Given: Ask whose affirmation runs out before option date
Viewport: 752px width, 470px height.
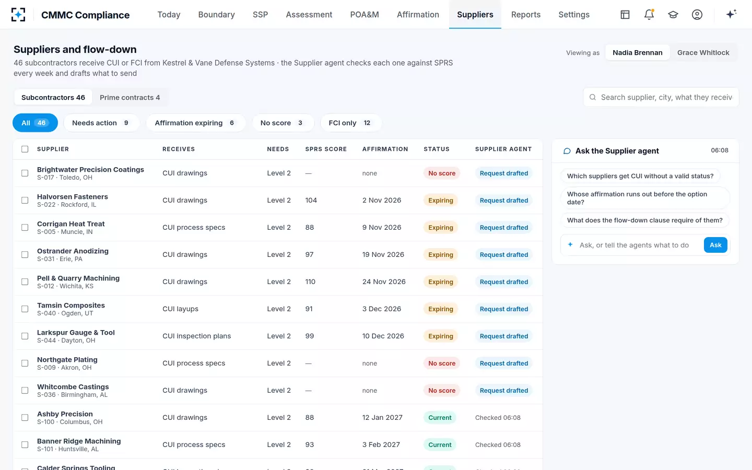Looking at the screenshot, I should [x=644, y=198].
